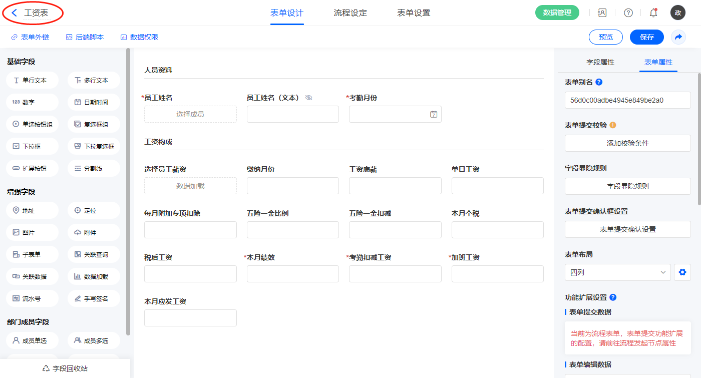Click the 表单别名 input field
The image size is (701, 378).
(627, 100)
